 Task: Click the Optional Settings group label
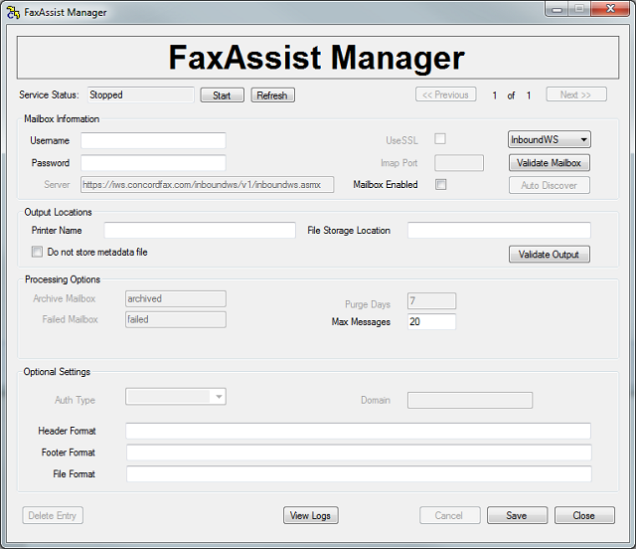[x=57, y=372]
